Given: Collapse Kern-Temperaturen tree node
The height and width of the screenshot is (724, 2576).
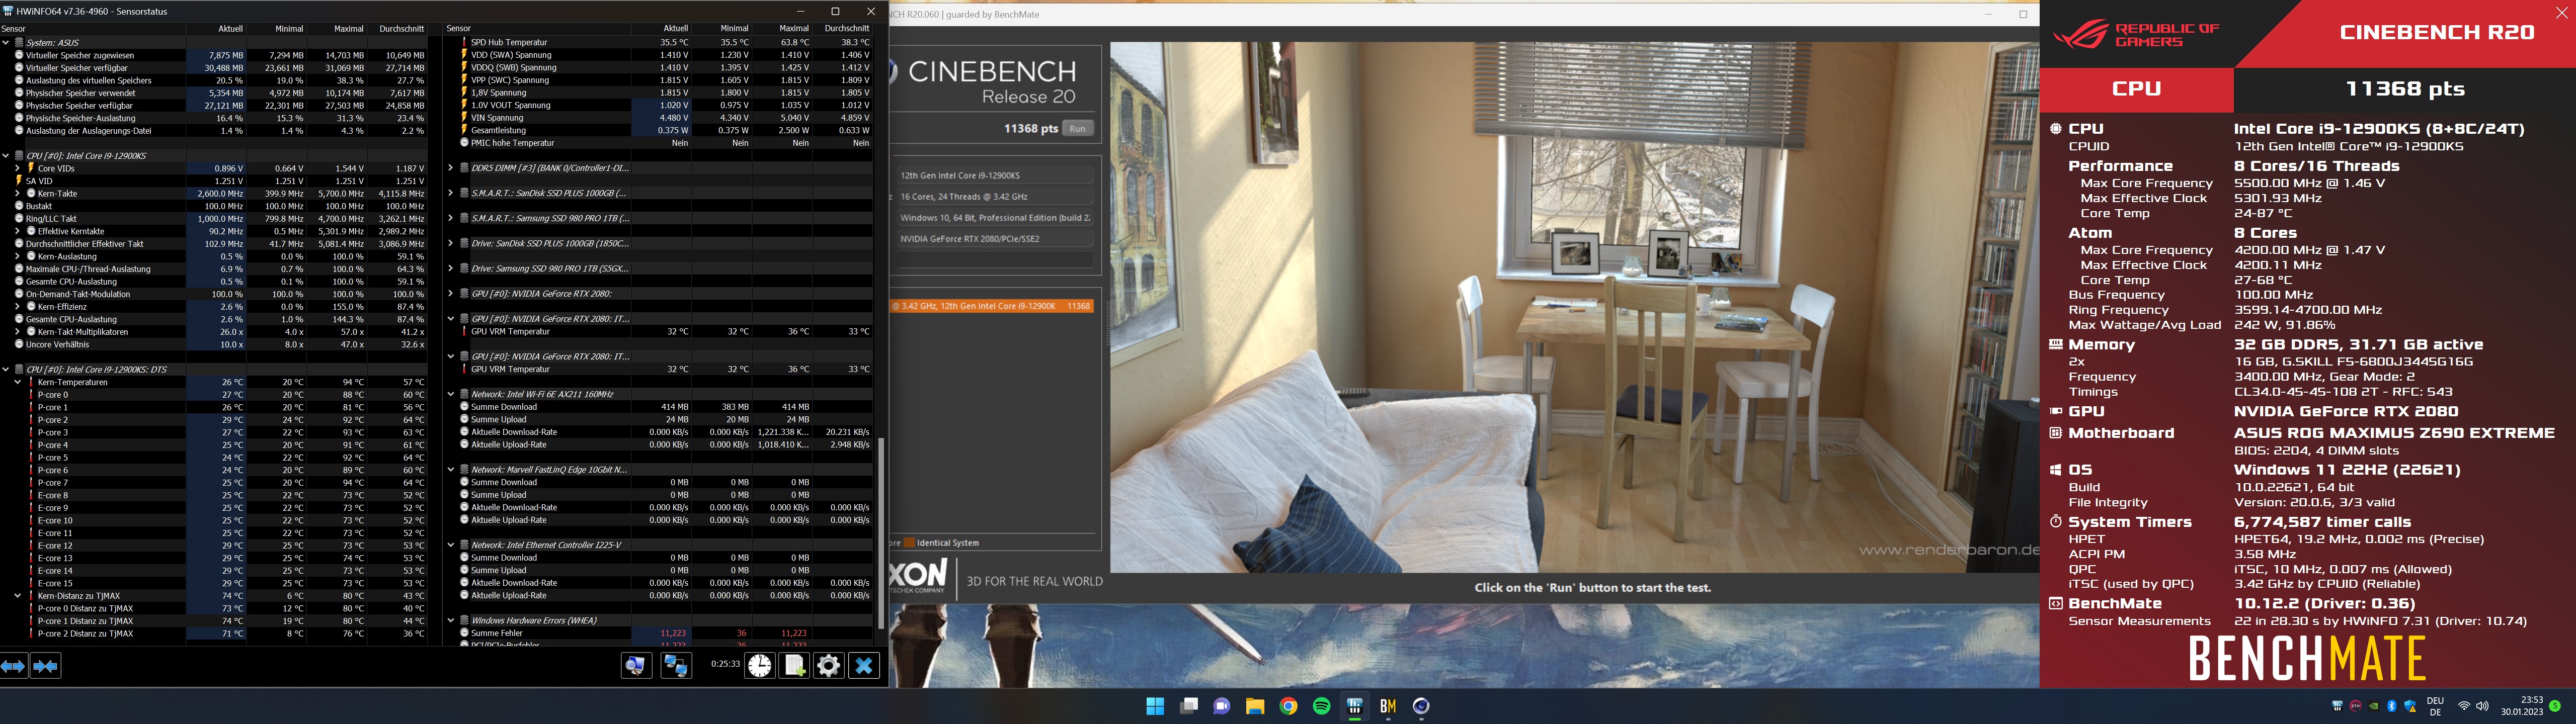Looking at the screenshot, I should 17,382.
